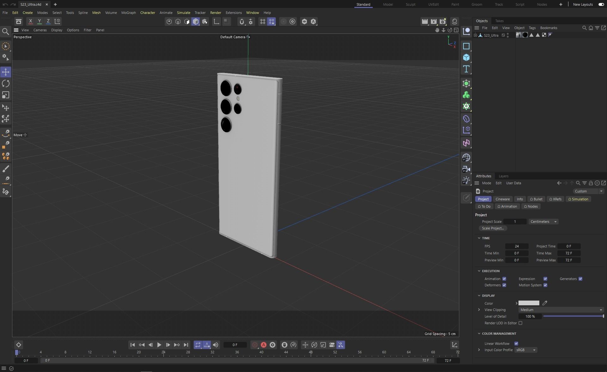The height and width of the screenshot is (372, 607).
Task: Enable Render LOD in Editor
Action: click(x=520, y=323)
